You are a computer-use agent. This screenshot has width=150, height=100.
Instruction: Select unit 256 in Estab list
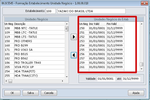(x=102, y=54)
